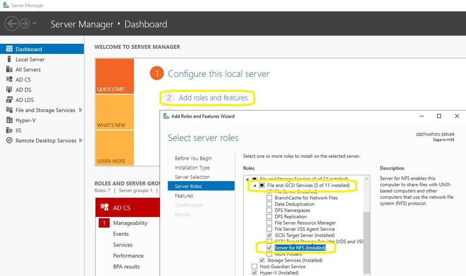The width and height of the screenshot is (466, 276).
Task: Select All Servers in the sidebar
Action: [x=28, y=70]
